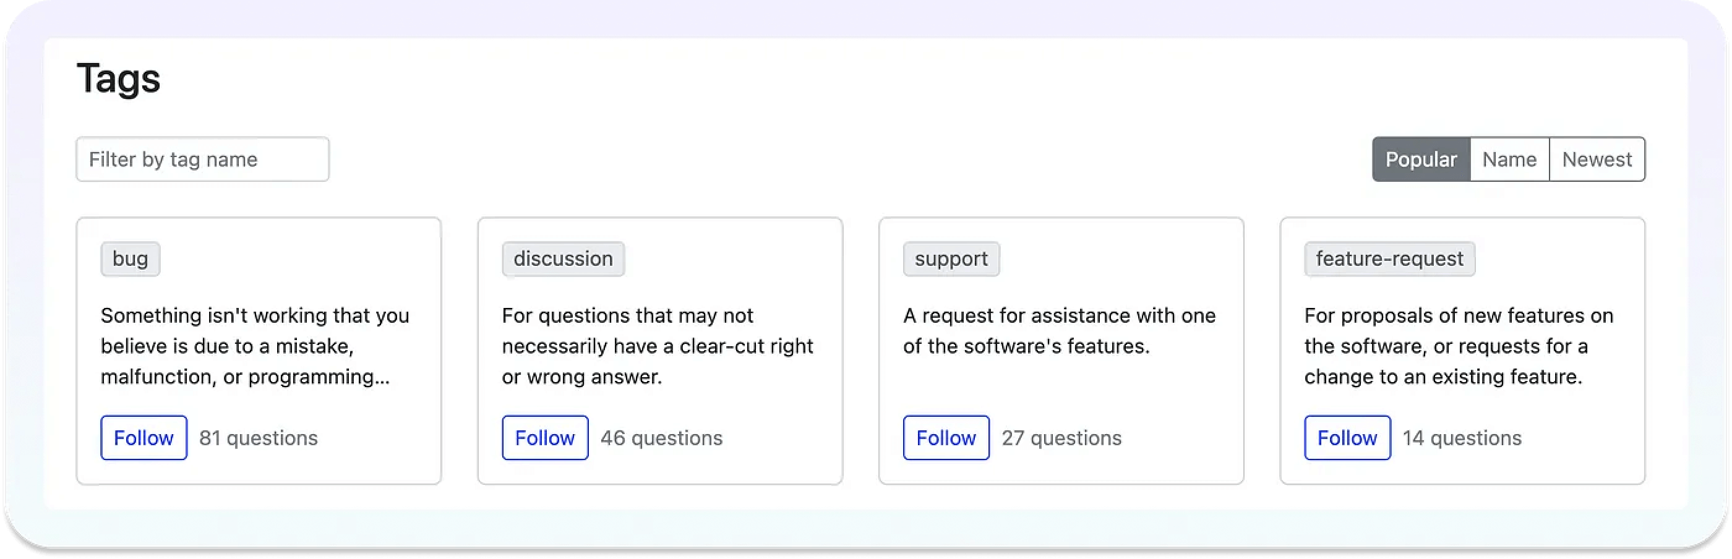Screen dimensions: 1732x559
Task: Follow the feature-request tag
Action: 1347,437
